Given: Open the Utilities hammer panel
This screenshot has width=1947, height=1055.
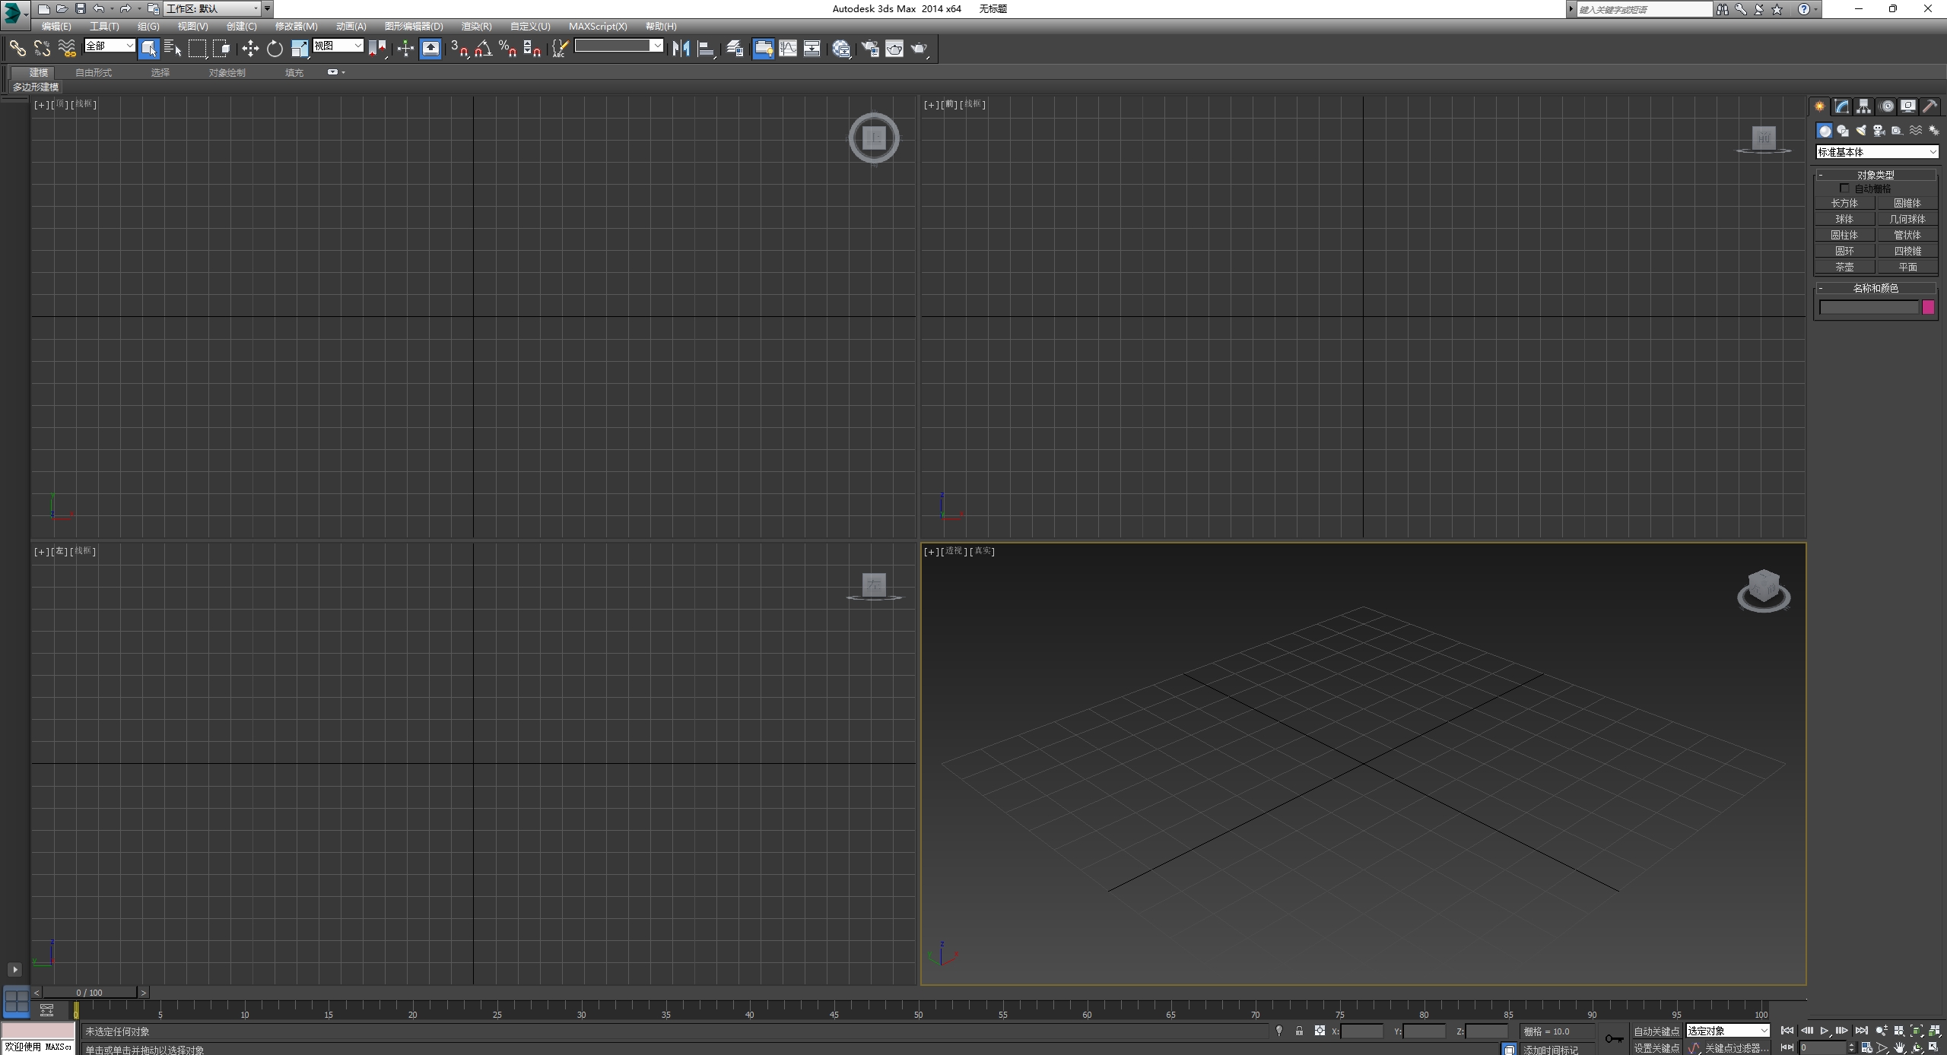Looking at the screenshot, I should tap(1930, 106).
